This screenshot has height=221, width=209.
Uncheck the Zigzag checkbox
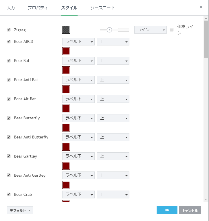click(9, 30)
